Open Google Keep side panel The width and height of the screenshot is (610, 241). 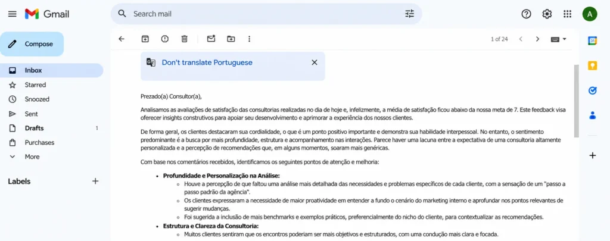(x=593, y=65)
